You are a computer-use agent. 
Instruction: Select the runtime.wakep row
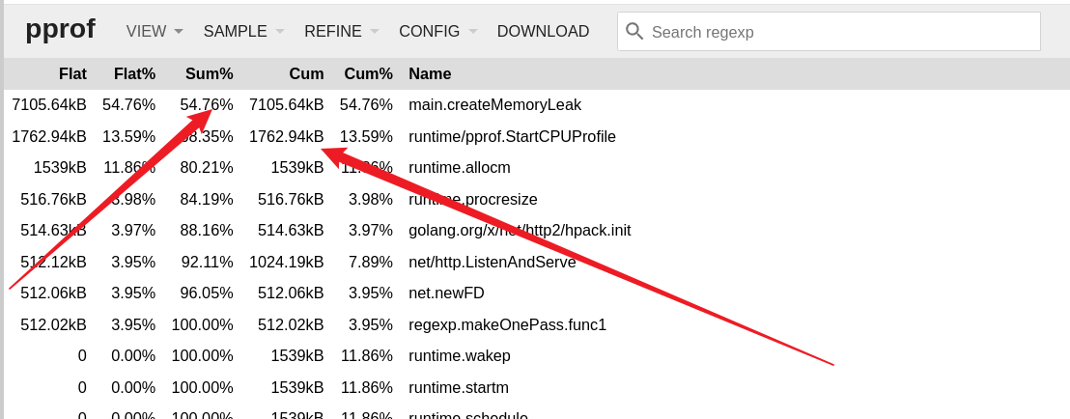click(x=459, y=355)
